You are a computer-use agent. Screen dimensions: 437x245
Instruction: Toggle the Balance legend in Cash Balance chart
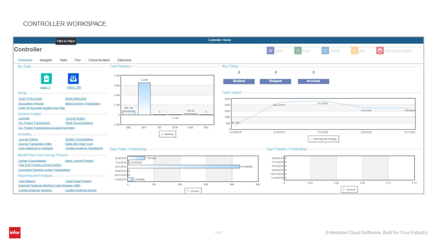(x=167, y=134)
